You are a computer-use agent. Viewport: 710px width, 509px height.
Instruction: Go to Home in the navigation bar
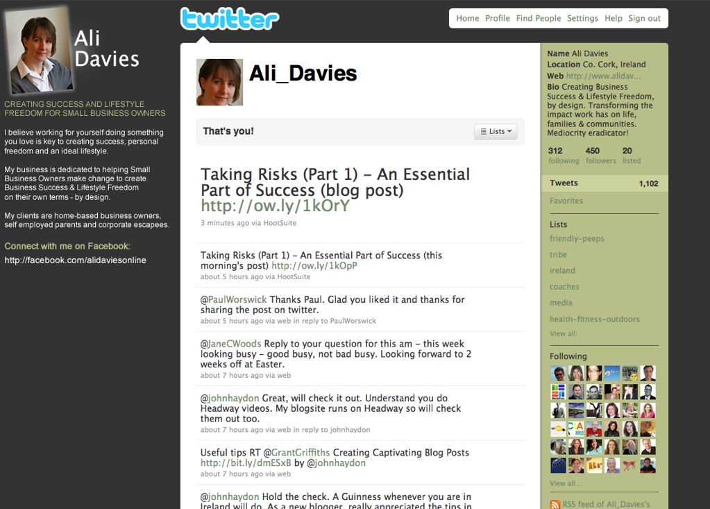coord(467,18)
